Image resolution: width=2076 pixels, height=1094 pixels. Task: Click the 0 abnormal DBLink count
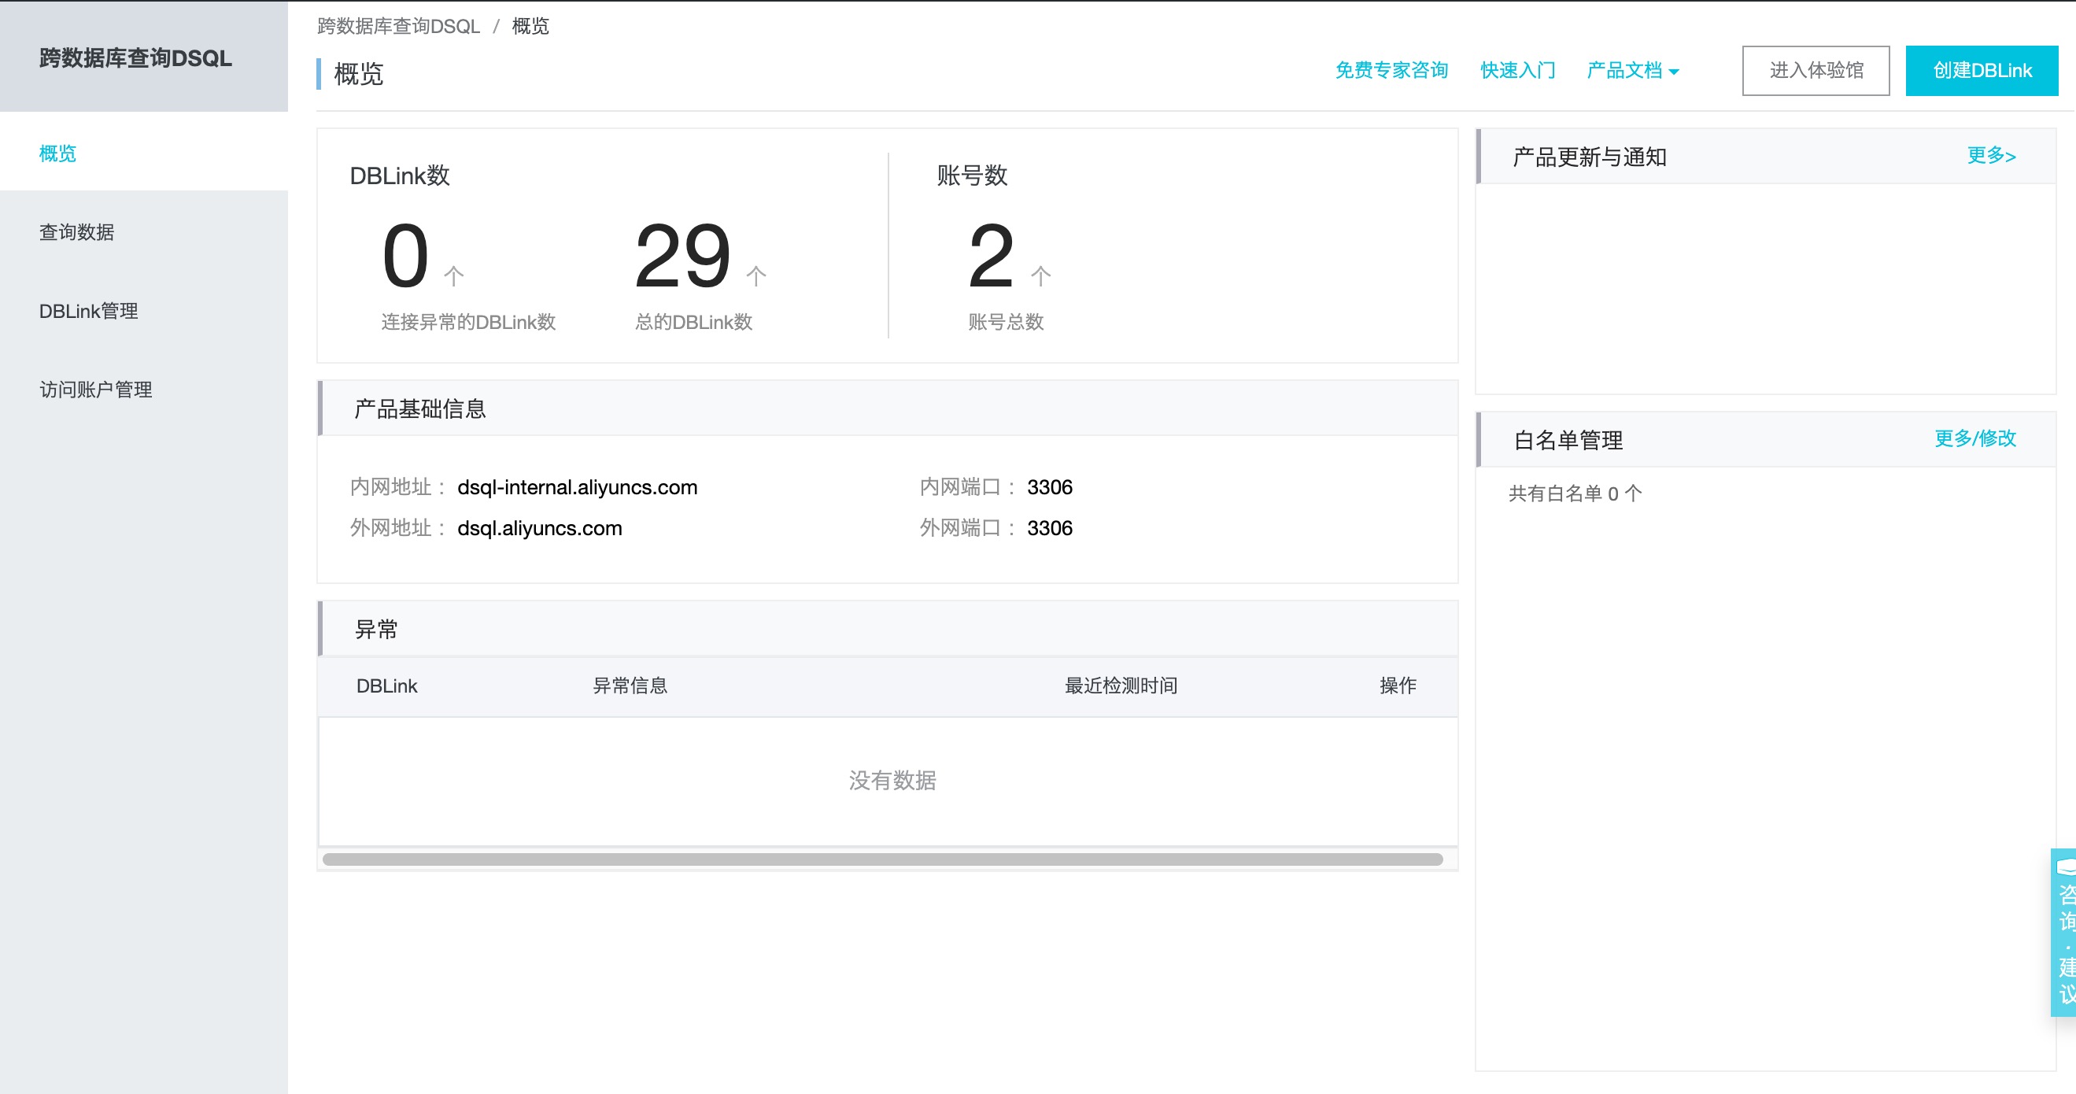(x=405, y=257)
